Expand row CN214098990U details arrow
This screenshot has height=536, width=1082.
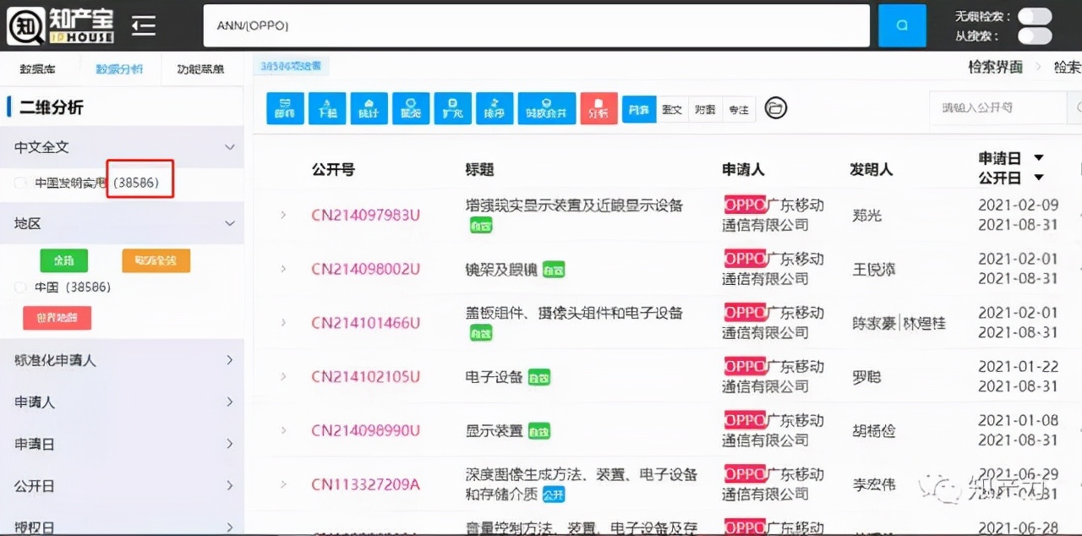pos(284,430)
